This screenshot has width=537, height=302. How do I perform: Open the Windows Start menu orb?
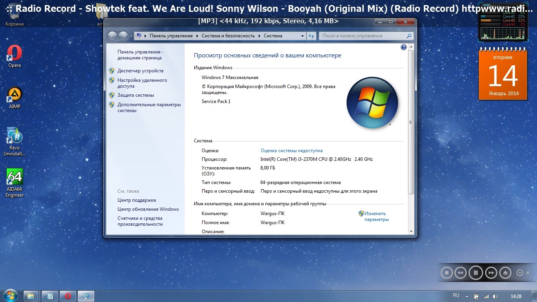point(10,296)
